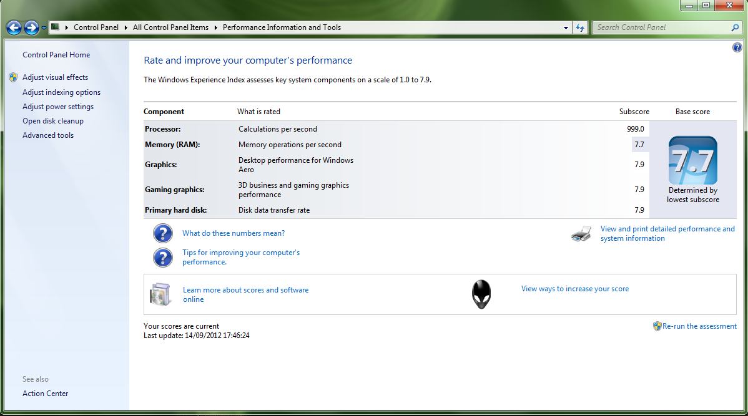The width and height of the screenshot is (748, 416).
Task: Click the Last update timestamp text
Action: [197, 336]
